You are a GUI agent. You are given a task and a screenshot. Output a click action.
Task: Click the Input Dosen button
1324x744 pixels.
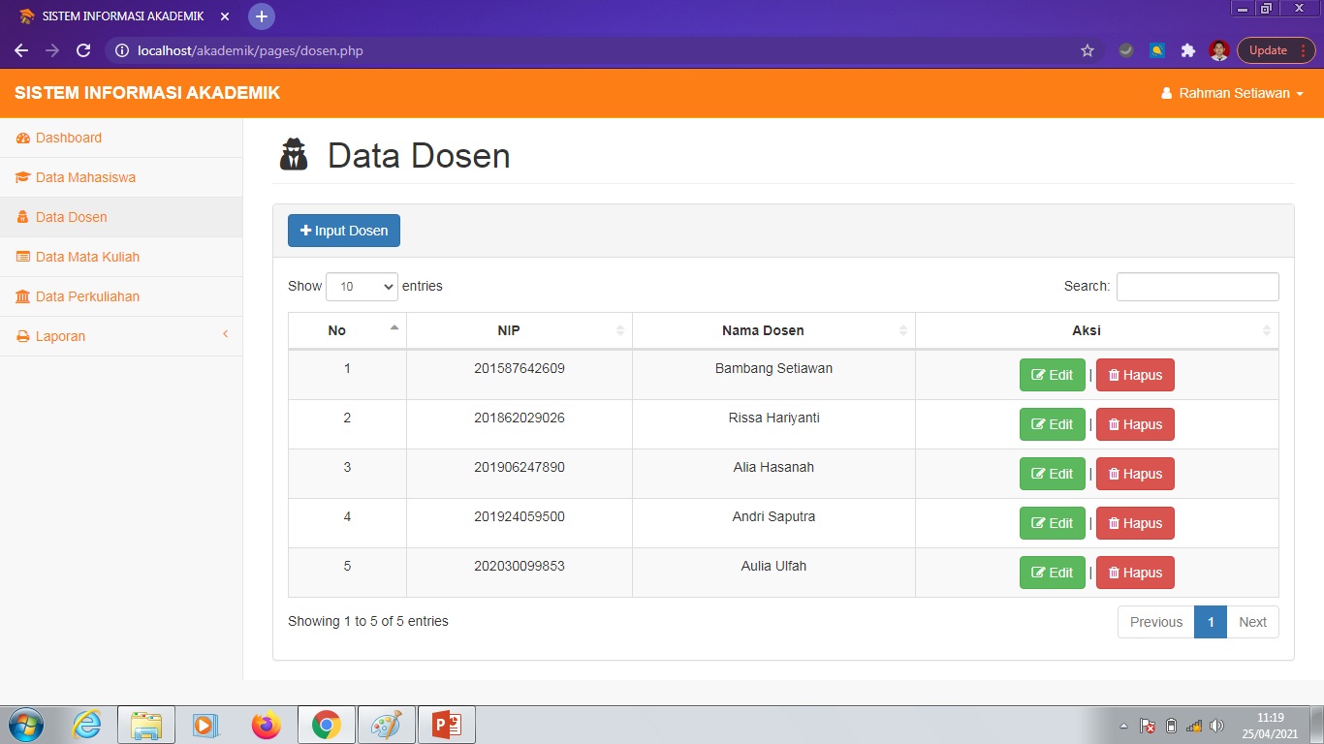[x=343, y=230]
